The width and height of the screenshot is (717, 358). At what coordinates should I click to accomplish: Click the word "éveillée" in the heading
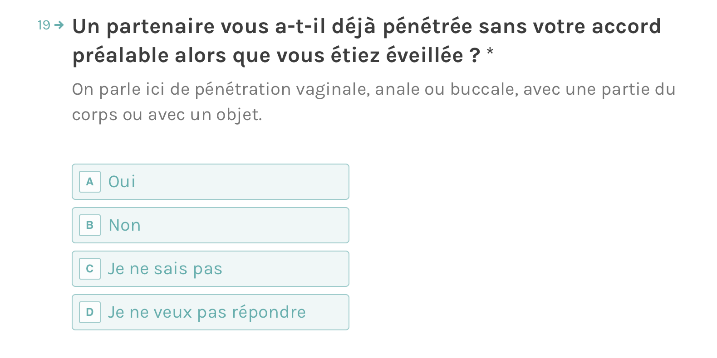coord(424,55)
